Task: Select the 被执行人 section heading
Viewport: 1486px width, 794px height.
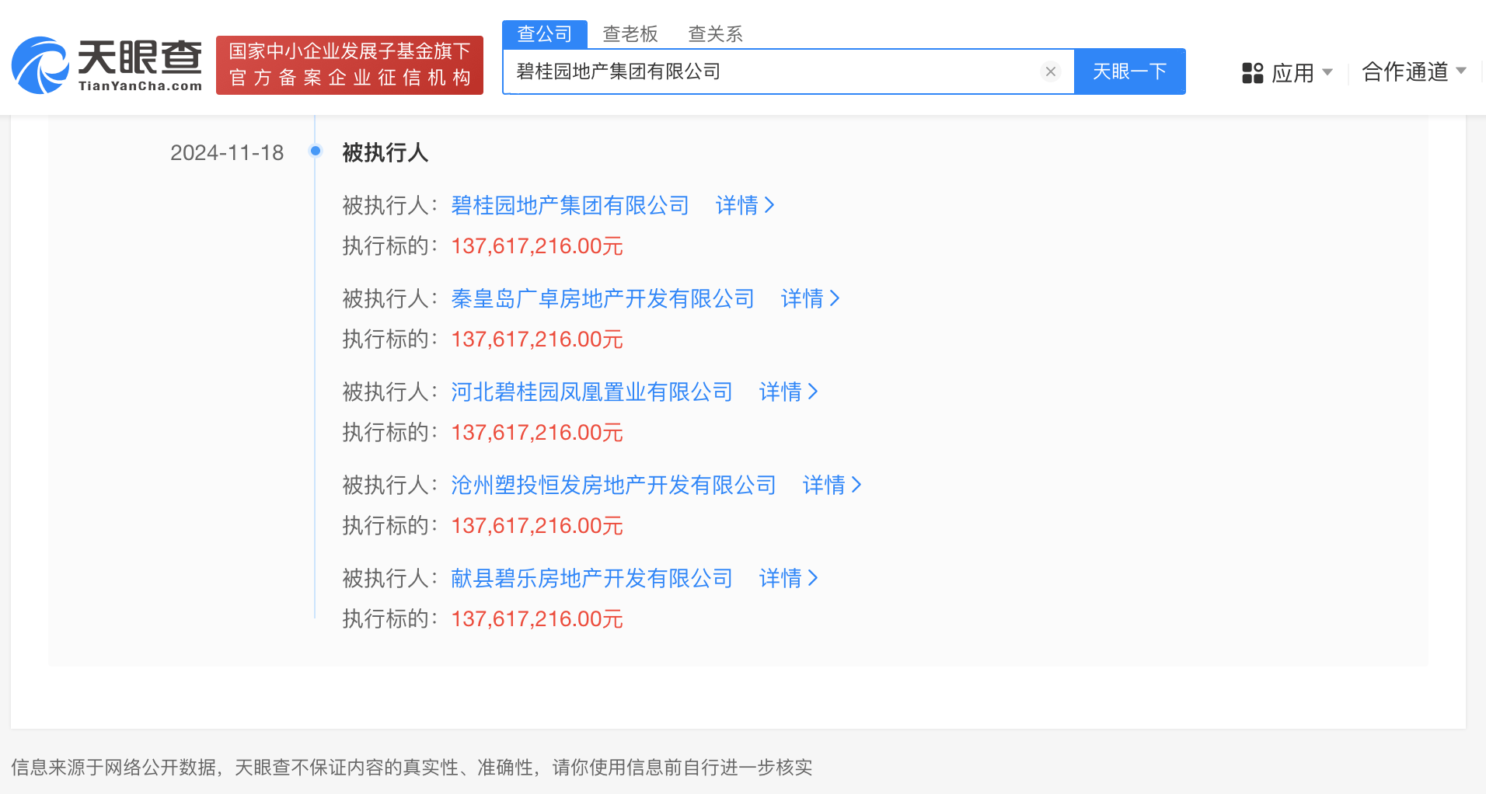Action: tap(385, 152)
